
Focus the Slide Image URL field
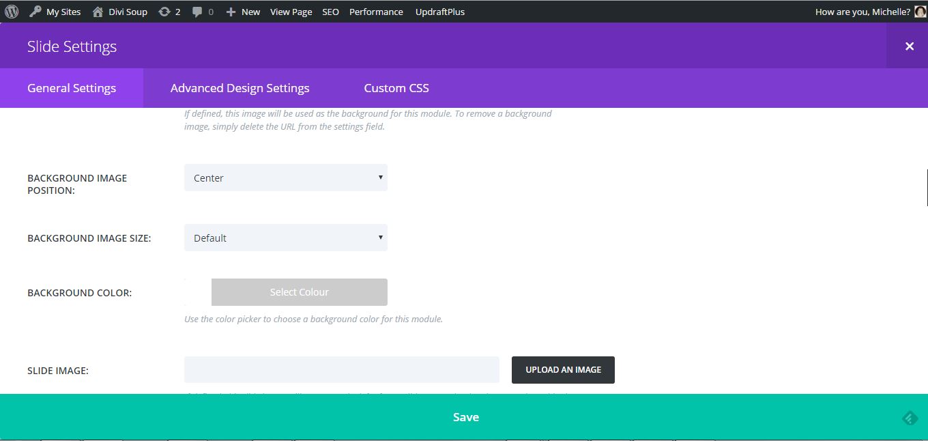pyautogui.click(x=342, y=369)
